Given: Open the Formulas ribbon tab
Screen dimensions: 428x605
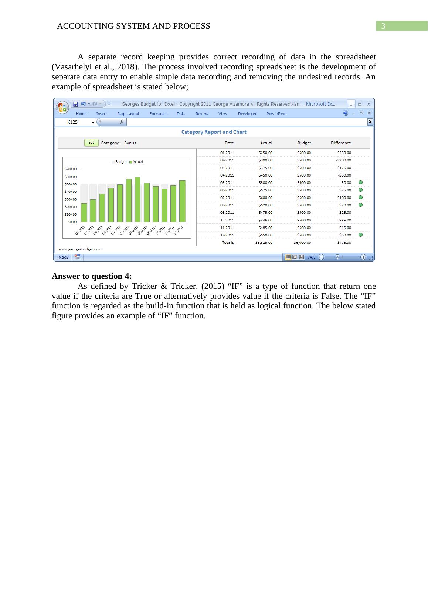Looking at the screenshot, I should tap(157, 114).
